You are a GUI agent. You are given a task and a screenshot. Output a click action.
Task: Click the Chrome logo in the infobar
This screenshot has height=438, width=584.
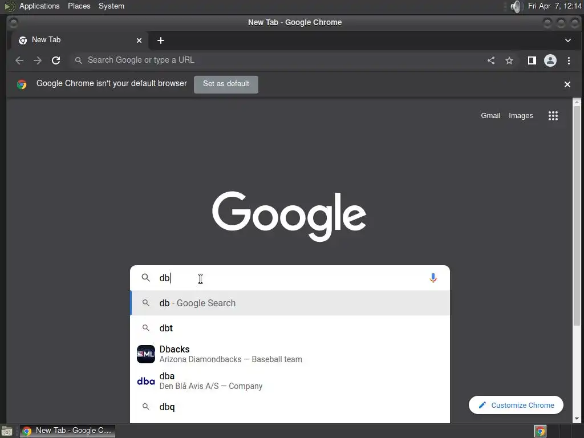[22, 84]
